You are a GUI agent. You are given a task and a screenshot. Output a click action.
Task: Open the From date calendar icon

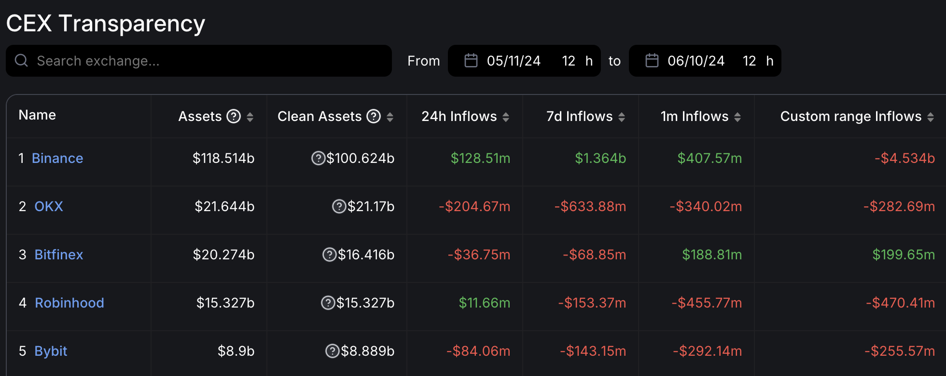click(x=471, y=61)
